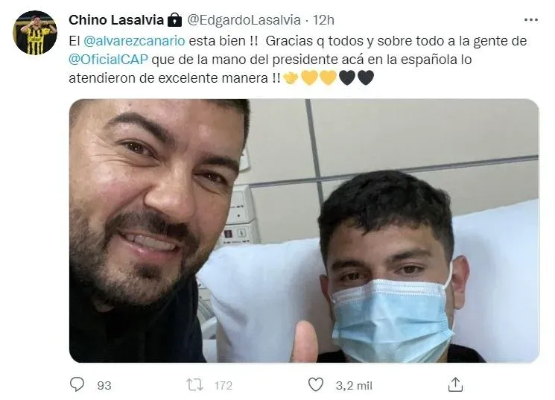Click the 12h timestamp
This screenshot has width=555, height=400.
[x=323, y=20]
